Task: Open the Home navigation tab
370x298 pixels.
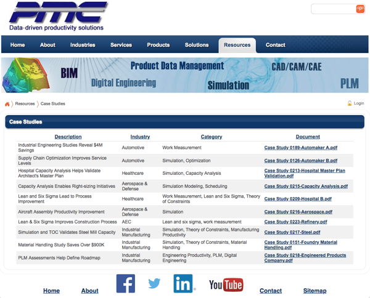Action: [x=17, y=45]
